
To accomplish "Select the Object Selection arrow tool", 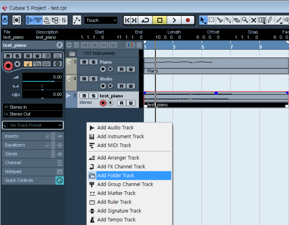I will [203, 20].
